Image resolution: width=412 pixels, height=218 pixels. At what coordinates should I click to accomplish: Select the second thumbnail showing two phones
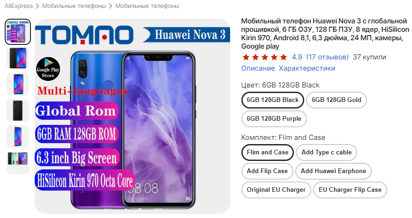point(18,58)
